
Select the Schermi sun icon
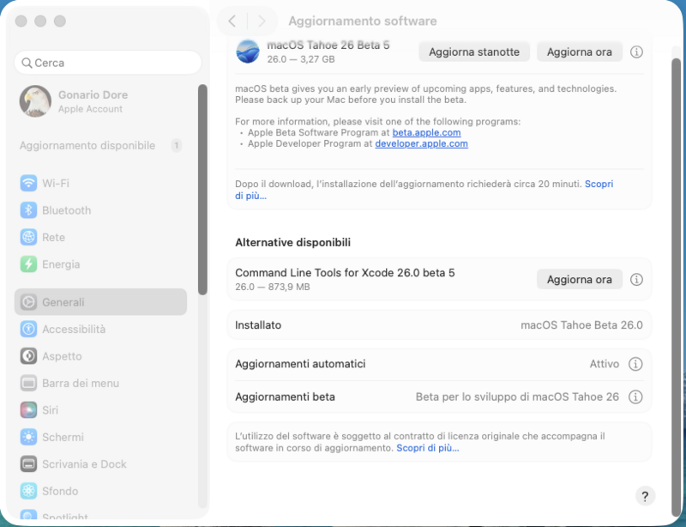(28, 437)
